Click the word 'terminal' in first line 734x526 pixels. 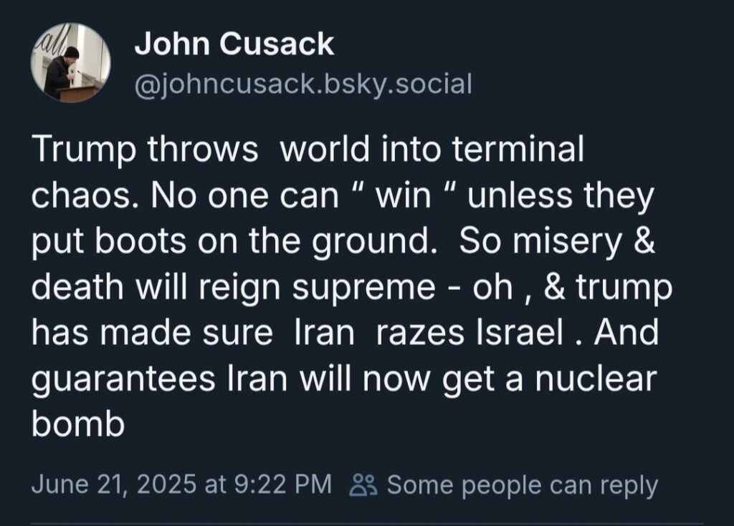point(518,150)
